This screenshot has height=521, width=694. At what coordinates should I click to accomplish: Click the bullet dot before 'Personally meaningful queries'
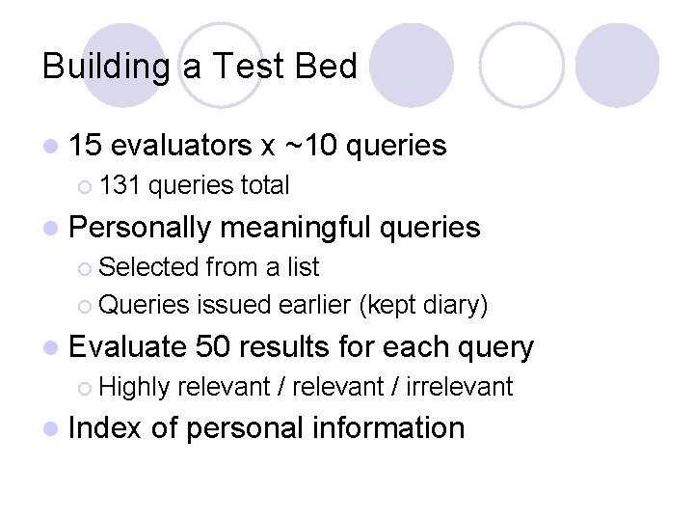click(51, 229)
